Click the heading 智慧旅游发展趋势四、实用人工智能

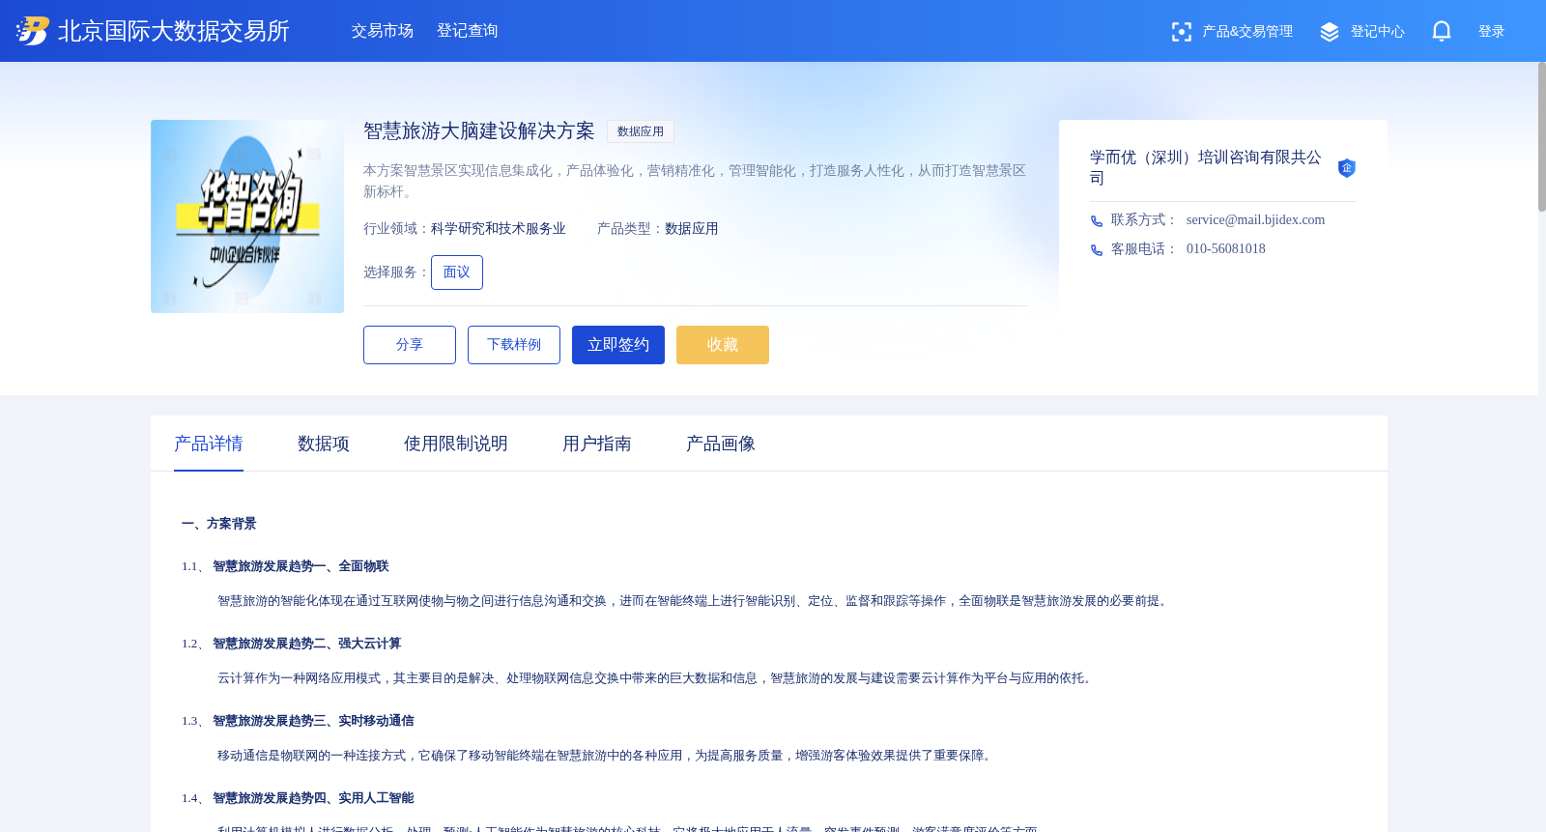click(313, 798)
